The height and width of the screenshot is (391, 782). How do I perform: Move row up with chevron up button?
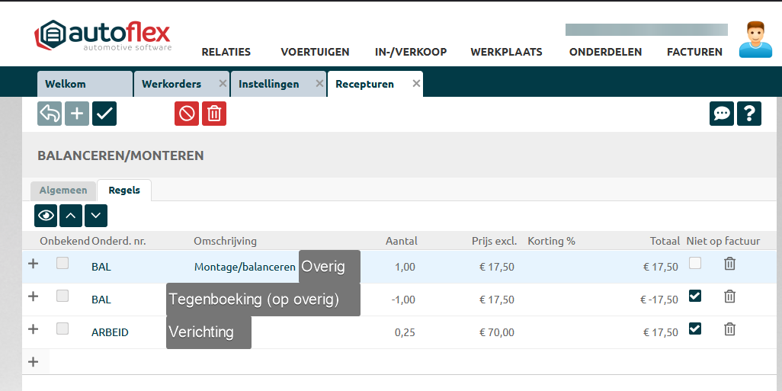71,216
